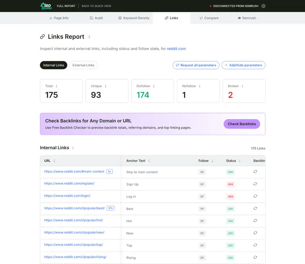The width and height of the screenshot is (305, 264).
Task: Click the '175 Links' counter text
Action: coord(258,148)
